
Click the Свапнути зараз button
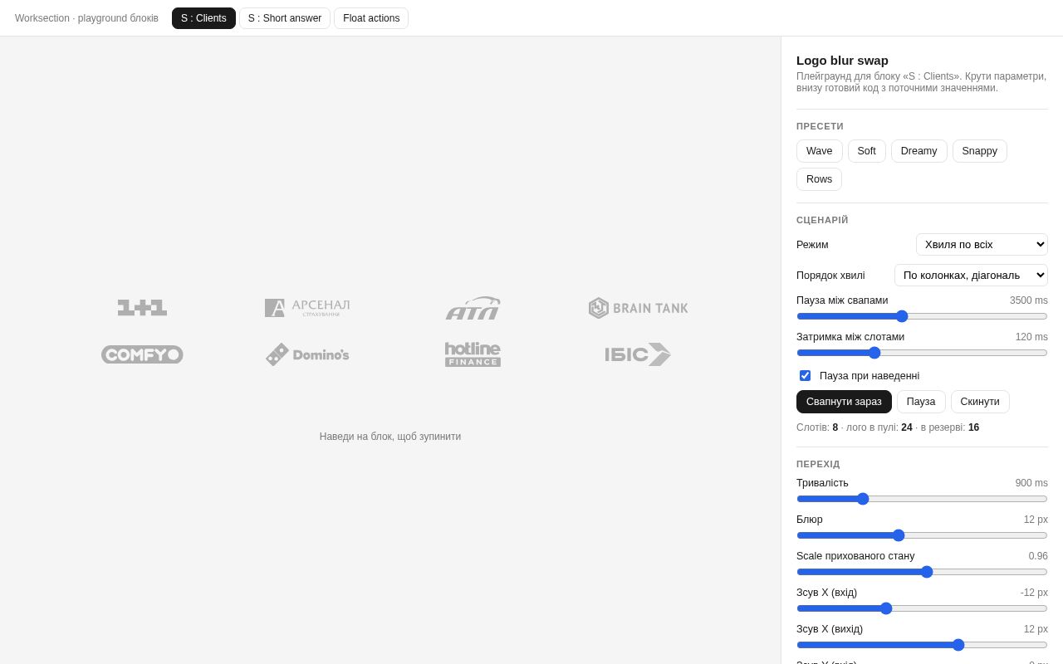coord(844,402)
